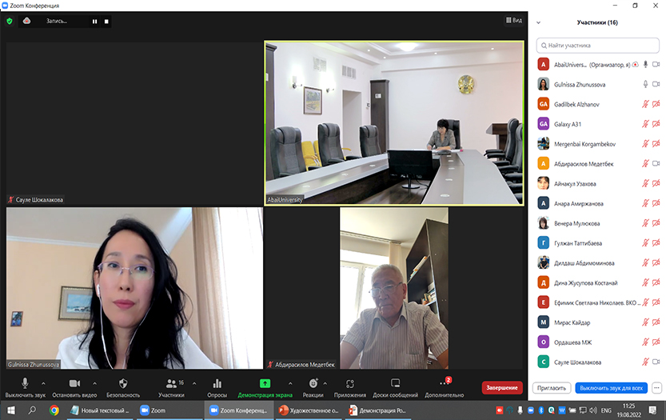Viewport: 666px width, 420px height.
Task: Expand video options arrow next to camera
Action: click(94, 382)
